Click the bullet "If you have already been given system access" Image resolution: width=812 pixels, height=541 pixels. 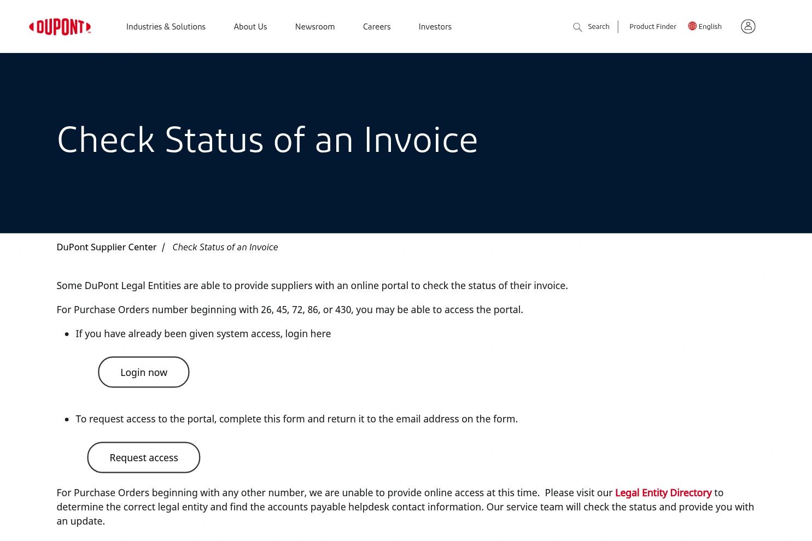(x=203, y=333)
